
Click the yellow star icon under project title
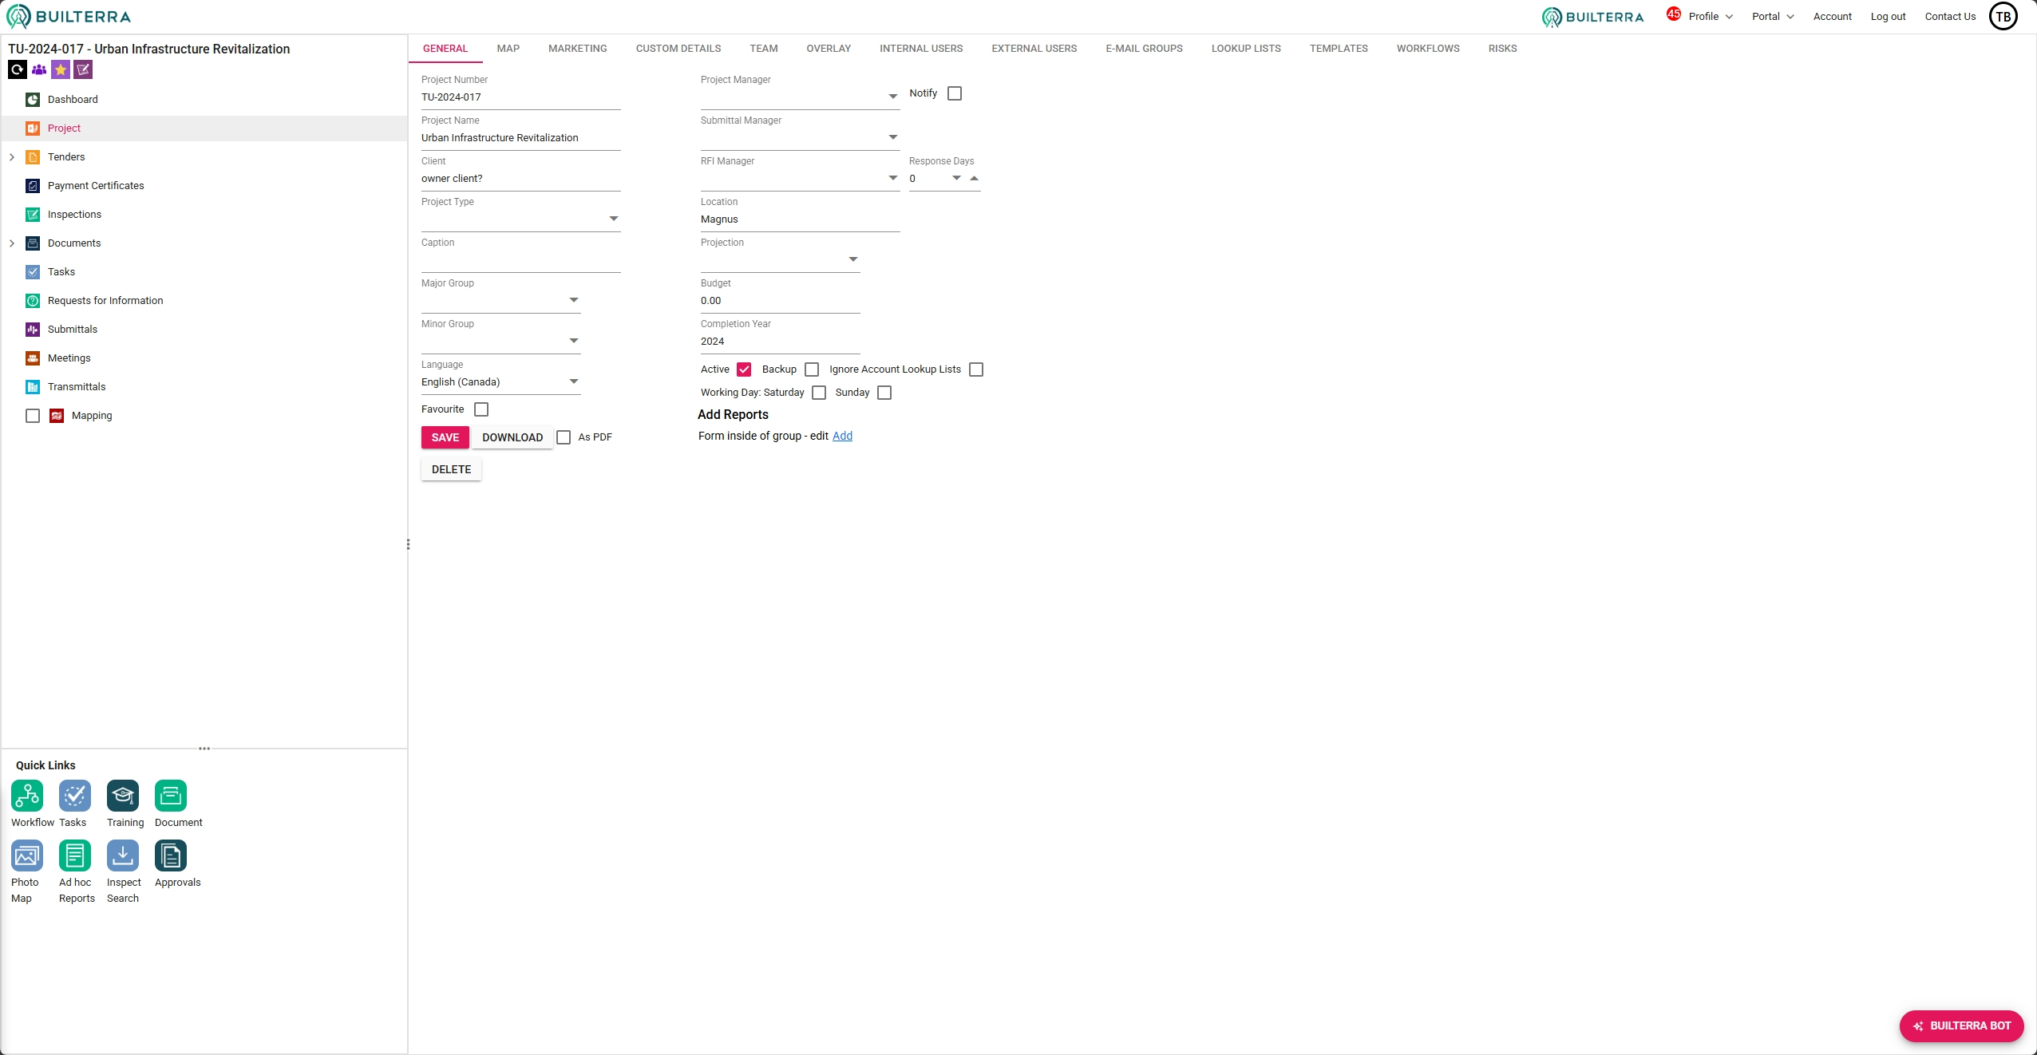coord(61,70)
